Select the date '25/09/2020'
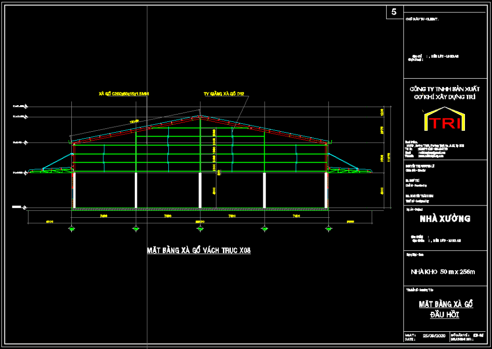 434,336
